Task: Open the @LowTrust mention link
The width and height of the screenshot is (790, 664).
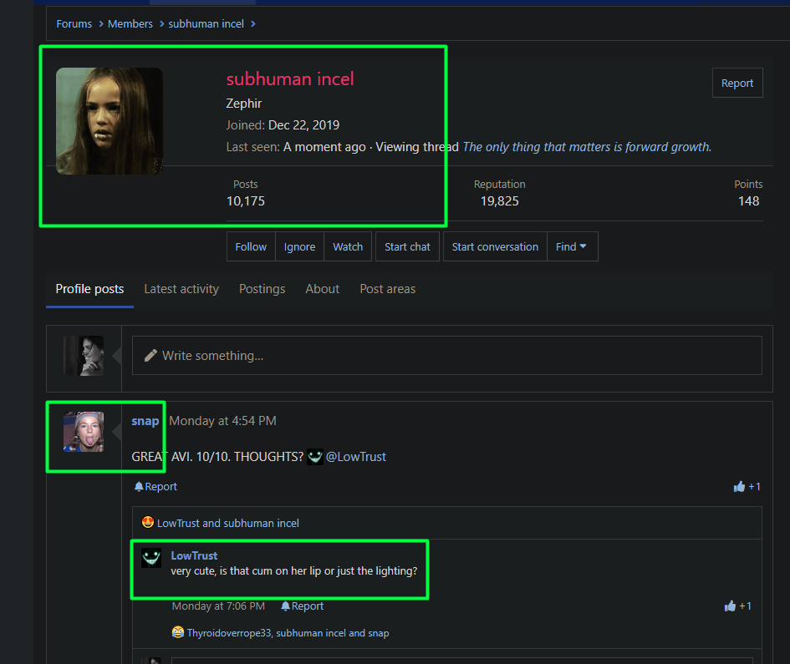Action: (355, 457)
